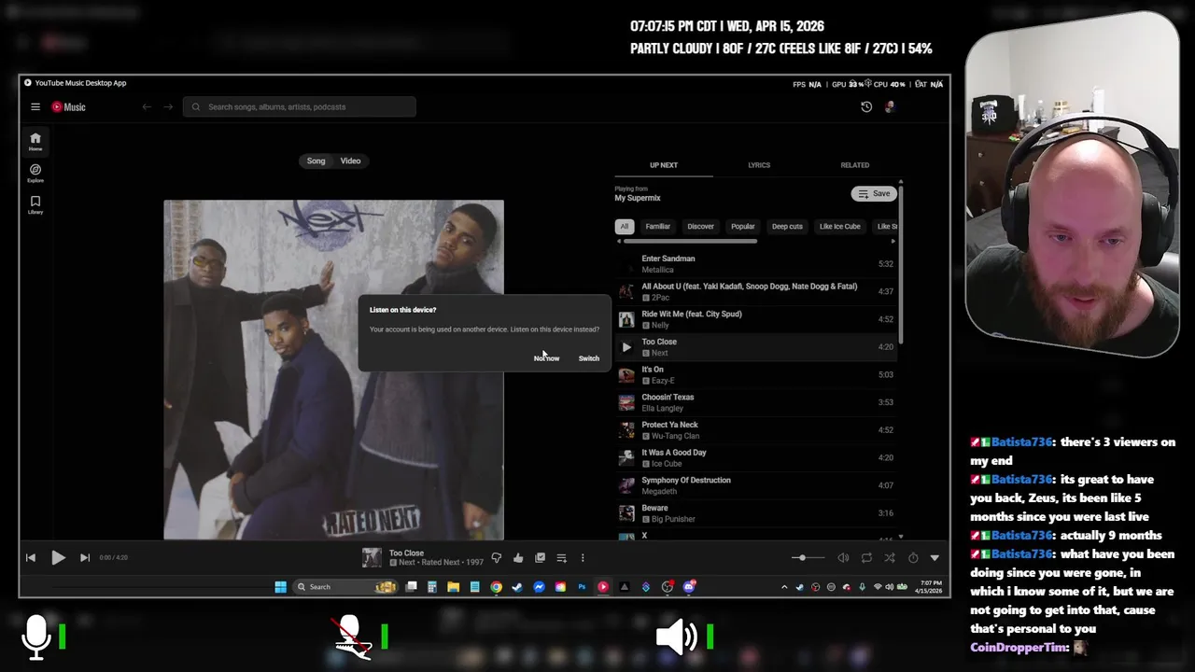The width and height of the screenshot is (1195, 672).
Task: Select the Like Ice Cube chip
Action: pyautogui.click(x=839, y=226)
